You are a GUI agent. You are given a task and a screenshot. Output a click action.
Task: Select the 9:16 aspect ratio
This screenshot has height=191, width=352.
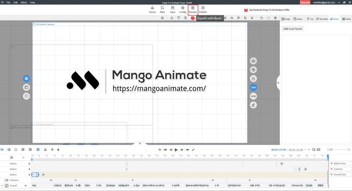253,96
